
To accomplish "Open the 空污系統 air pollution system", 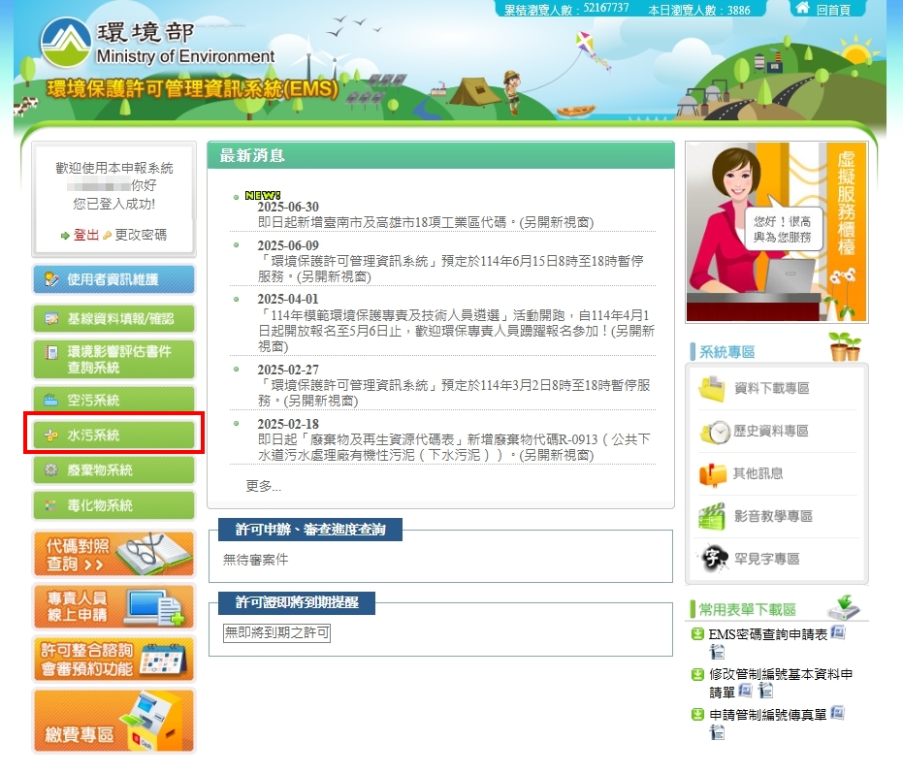I will coord(113,401).
